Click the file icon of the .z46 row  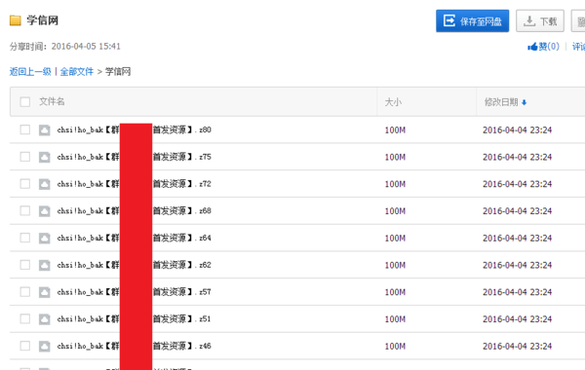click(x=45, y=347)
